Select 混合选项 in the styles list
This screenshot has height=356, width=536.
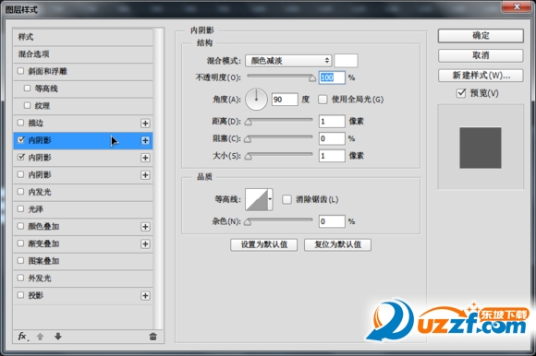[83, 54]
